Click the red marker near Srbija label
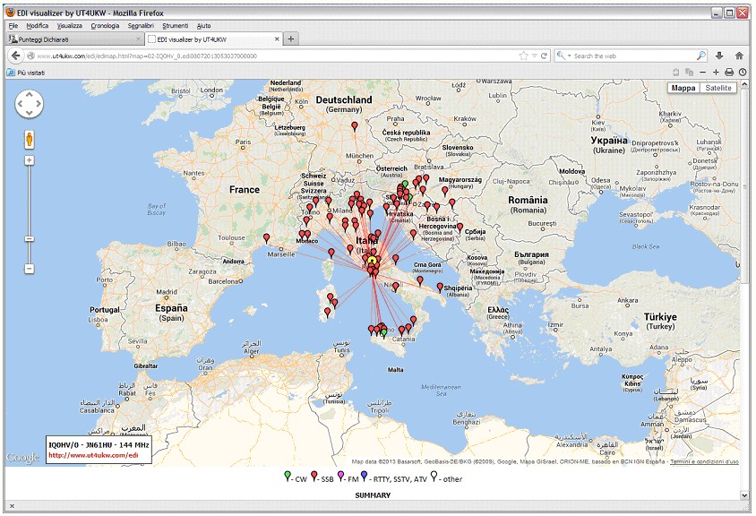This screenshot has height=516, width=756. [460, 228]
